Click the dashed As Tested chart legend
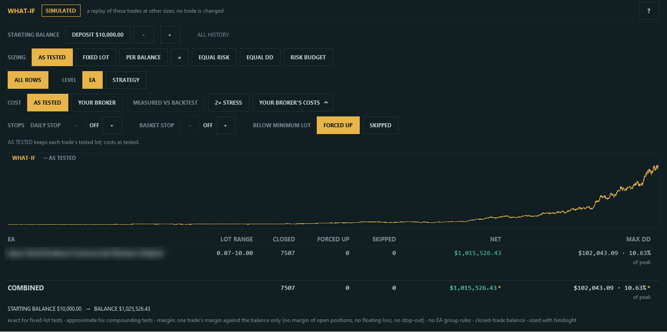Viewport: 667px width, 332px height. 60,158
